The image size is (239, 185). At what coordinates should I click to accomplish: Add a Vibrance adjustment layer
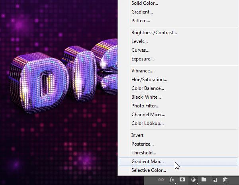click(142, 71)
